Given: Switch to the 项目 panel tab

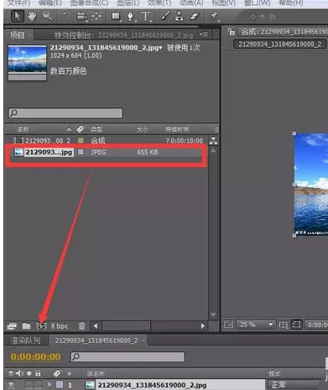Looking at the screenshot, I should click(17, 35).
